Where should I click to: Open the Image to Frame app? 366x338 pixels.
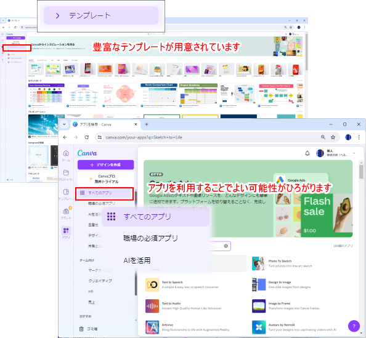(x=286, y=306)
